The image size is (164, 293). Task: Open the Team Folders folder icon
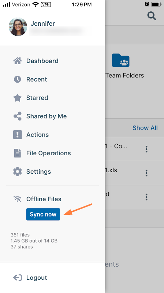tap(121, 60)
